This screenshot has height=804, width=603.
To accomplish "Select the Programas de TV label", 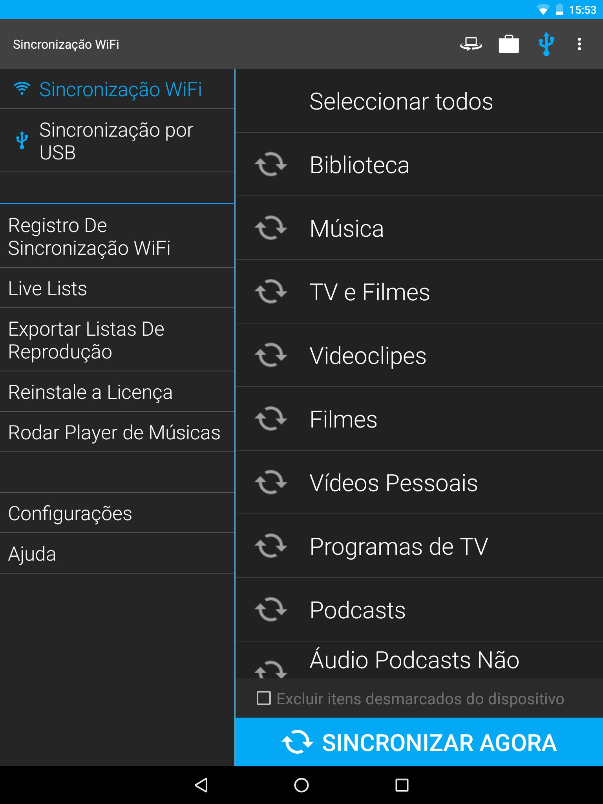I will coord(399,547).
